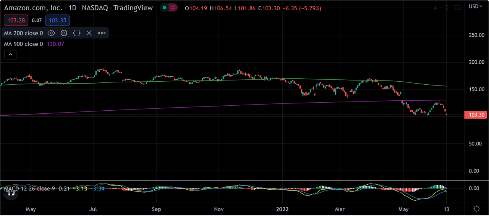Click the MA 900 value 130.07
The width and height of the screenshot is (489, 216).
pos(55,44)
